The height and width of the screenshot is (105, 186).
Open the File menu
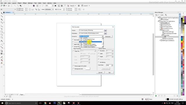[x=2, y=3]
